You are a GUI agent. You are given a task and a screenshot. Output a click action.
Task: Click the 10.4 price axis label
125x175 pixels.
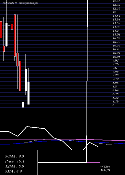click(x=116, y=49)
